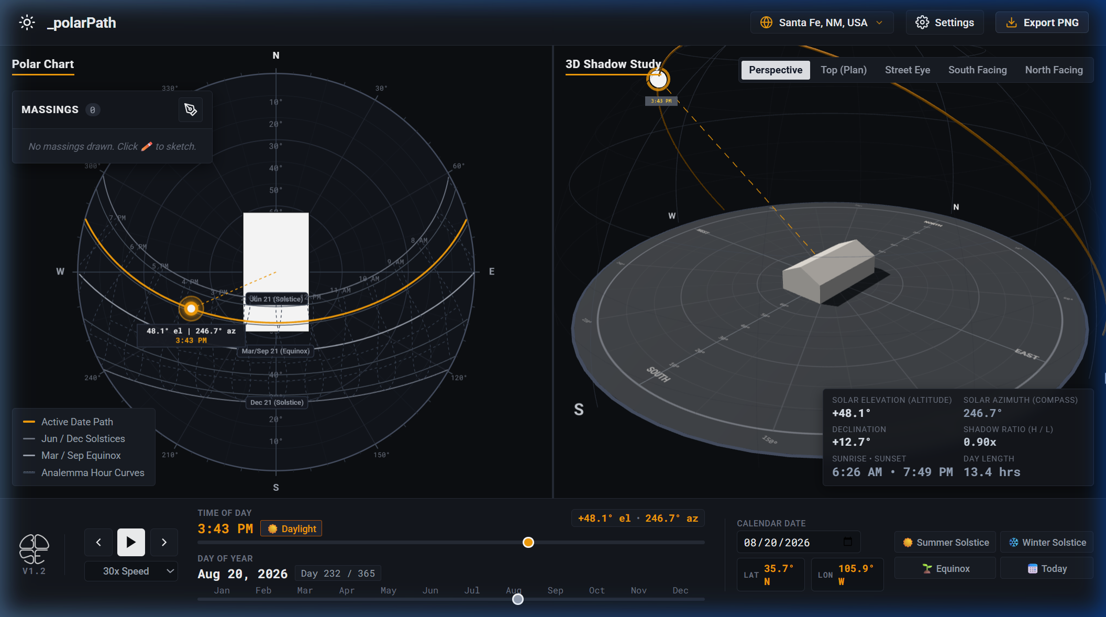Click the sun position tooltip on polar chart
Image resolution: width=1106 pixels, height=617 pixels.
click(x=191, y=335)
